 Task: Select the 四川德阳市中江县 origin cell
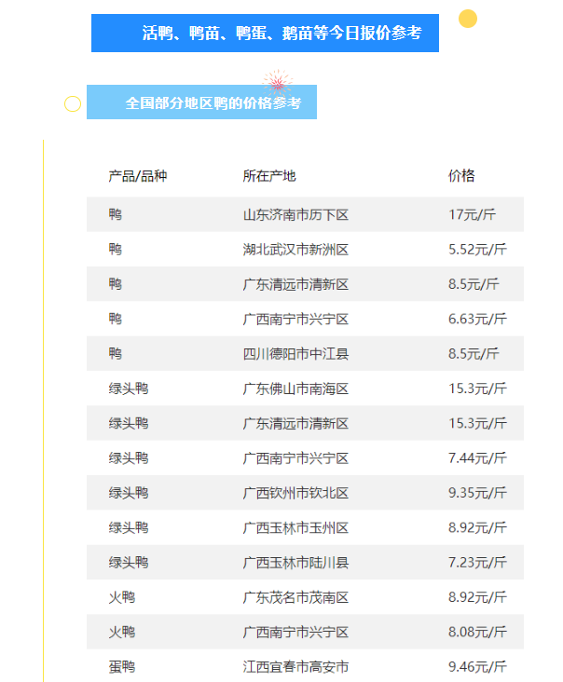point(295,354)
